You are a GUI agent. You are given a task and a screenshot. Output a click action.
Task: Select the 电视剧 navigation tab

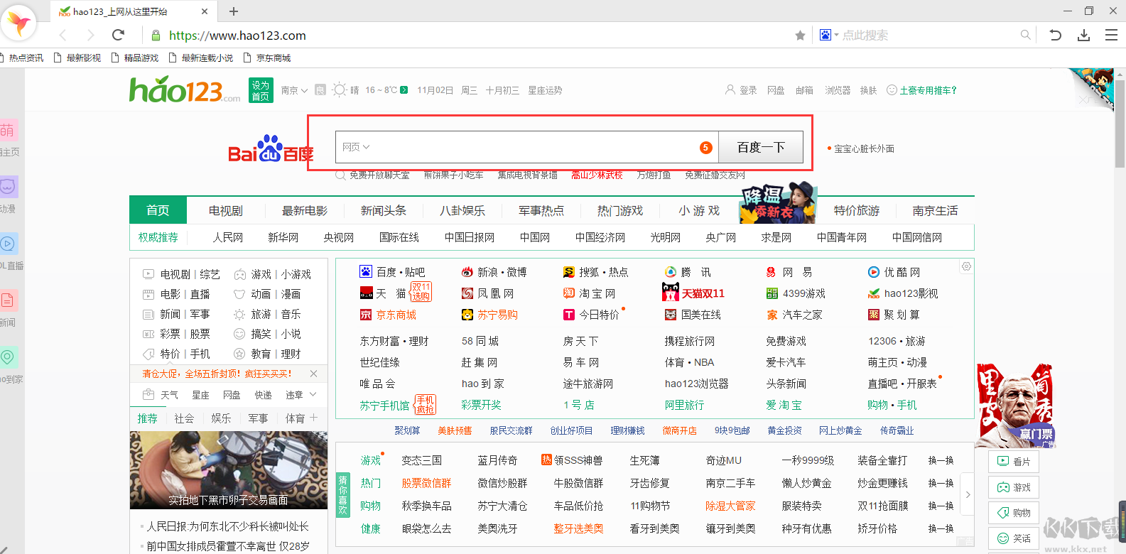tap(225, 210)
